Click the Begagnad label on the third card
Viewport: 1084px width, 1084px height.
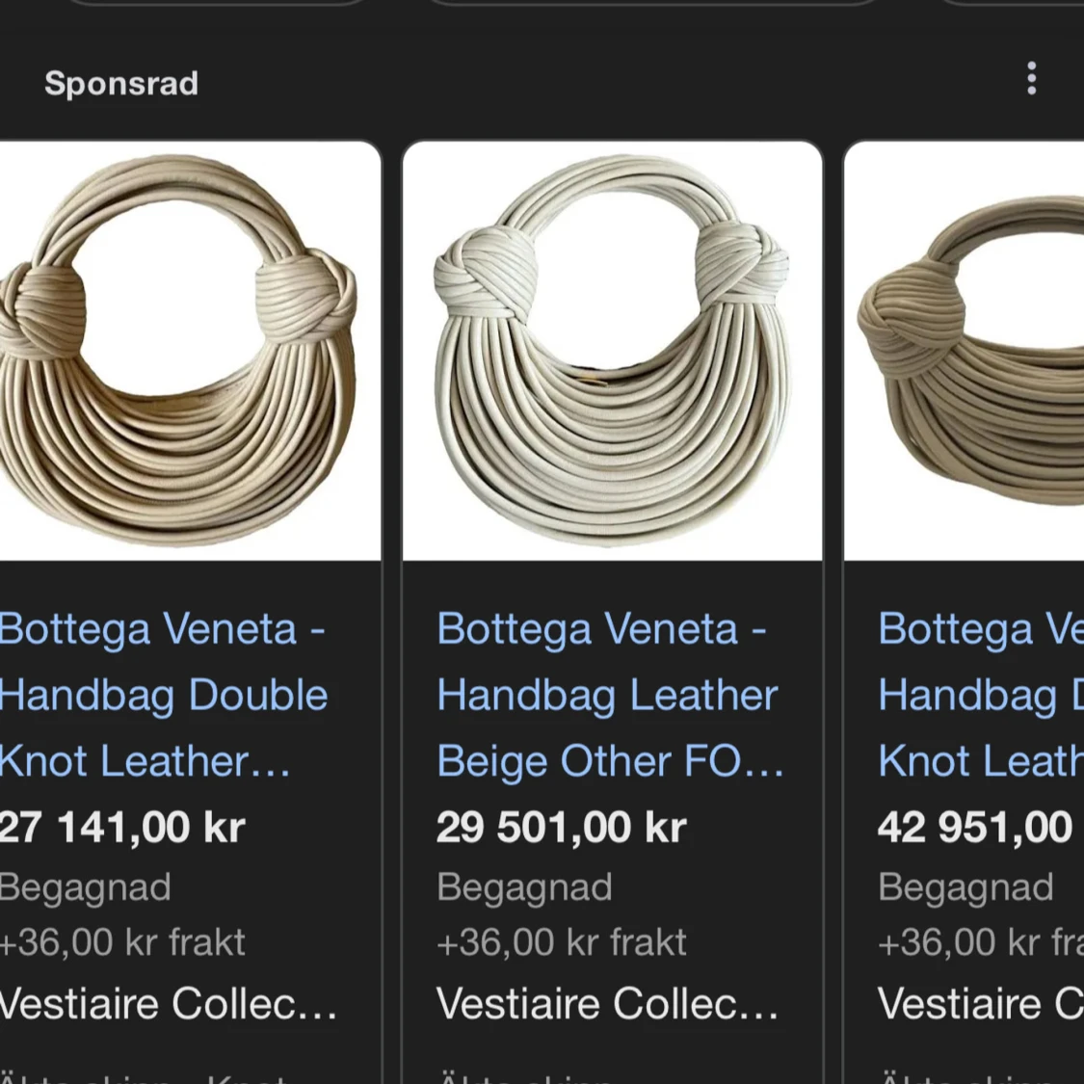pos(965,887)
